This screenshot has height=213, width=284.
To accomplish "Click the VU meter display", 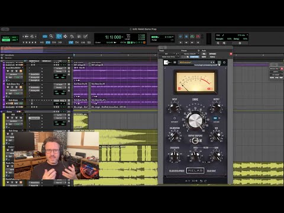I will (195, 82).
